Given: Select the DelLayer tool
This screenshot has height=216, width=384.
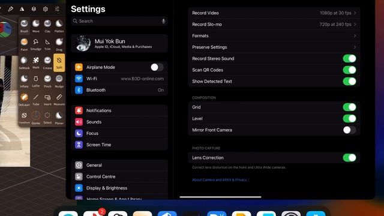Looking at the screenshot, I should coord(24,100).
